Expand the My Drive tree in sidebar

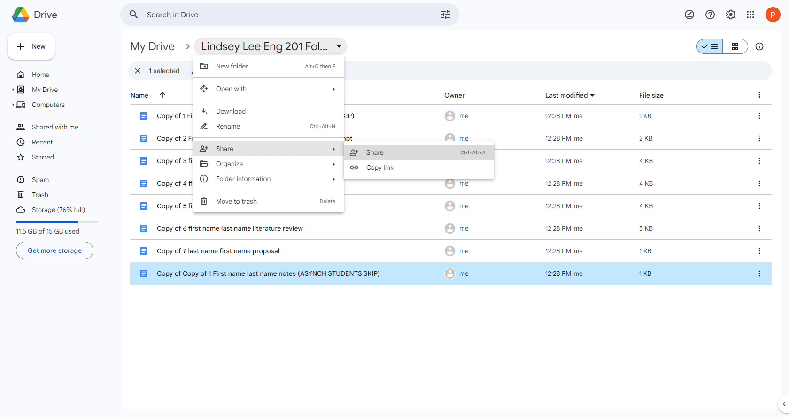pyautogui.click(x=13, y=90)
